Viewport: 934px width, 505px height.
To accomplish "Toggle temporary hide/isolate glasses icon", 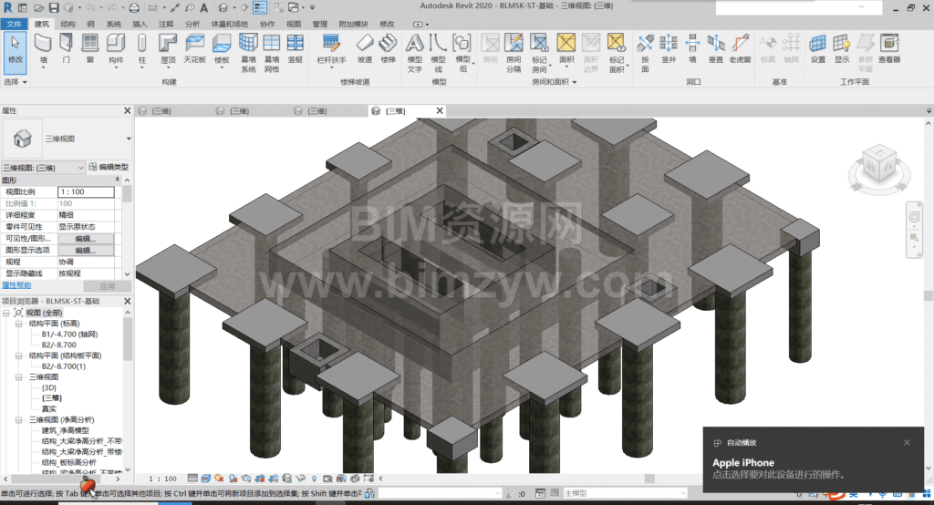I will click(300, 479).
